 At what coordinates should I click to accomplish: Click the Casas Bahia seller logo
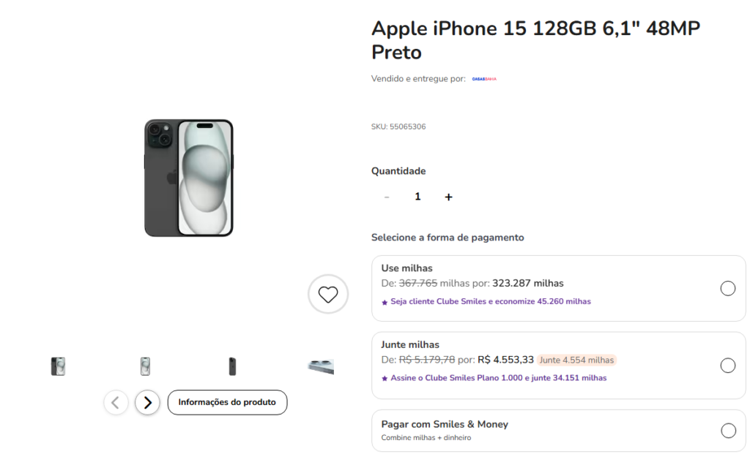tap(484, 79)
